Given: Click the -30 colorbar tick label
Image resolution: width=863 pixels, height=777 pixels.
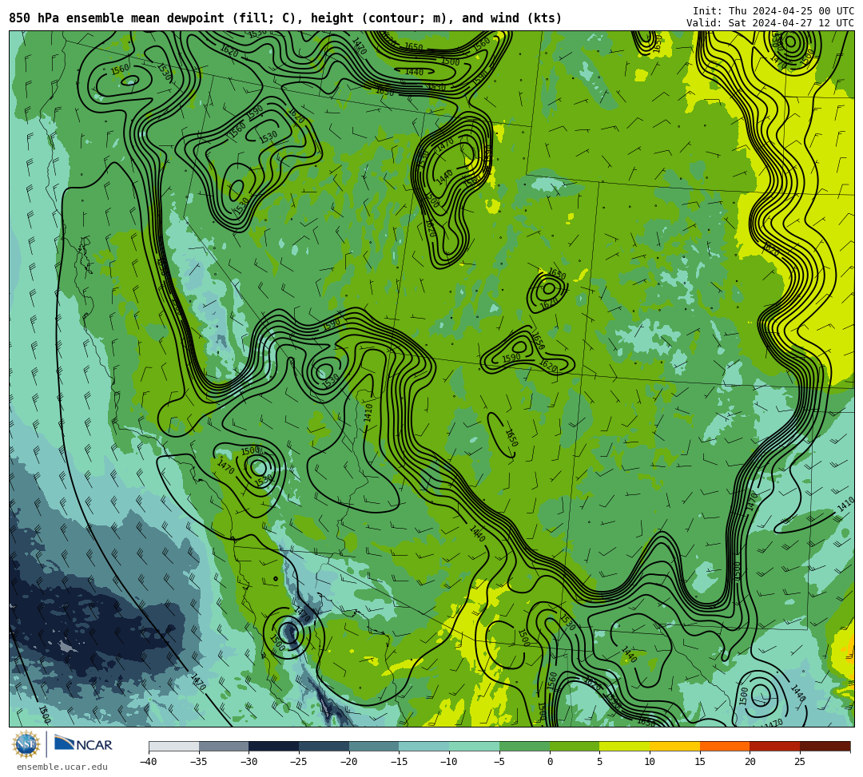Looking at the screenshot, I should click(249, 762).
